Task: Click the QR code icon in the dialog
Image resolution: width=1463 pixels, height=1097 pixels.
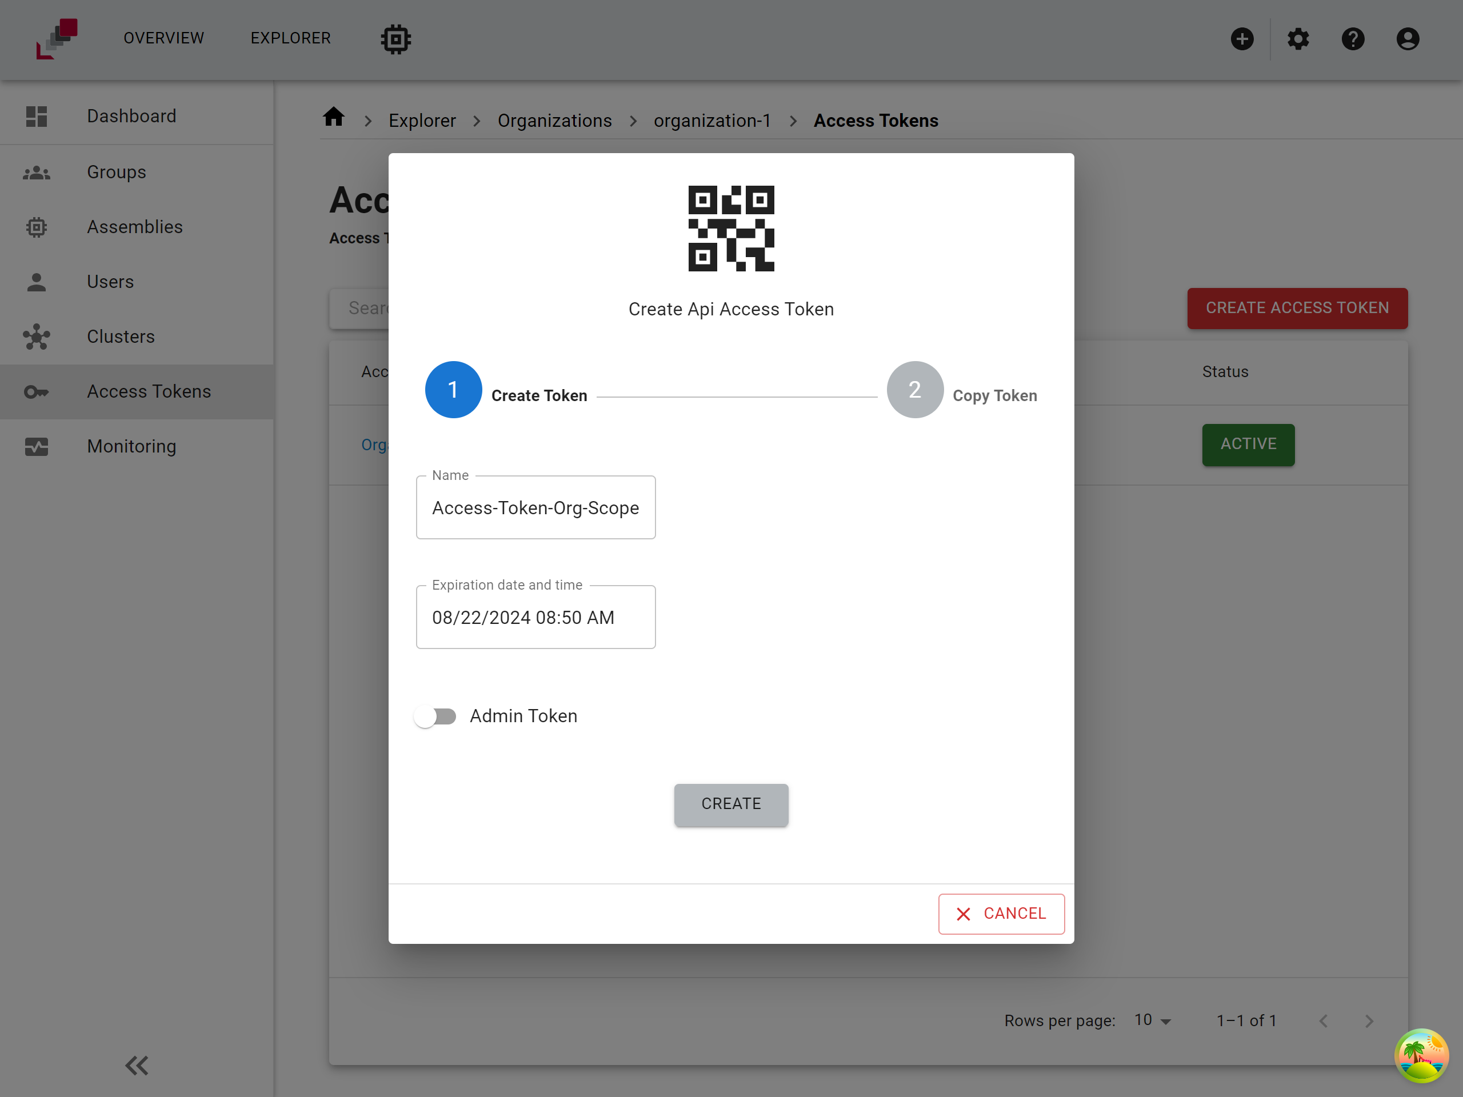Action: [x=731, y=228]
